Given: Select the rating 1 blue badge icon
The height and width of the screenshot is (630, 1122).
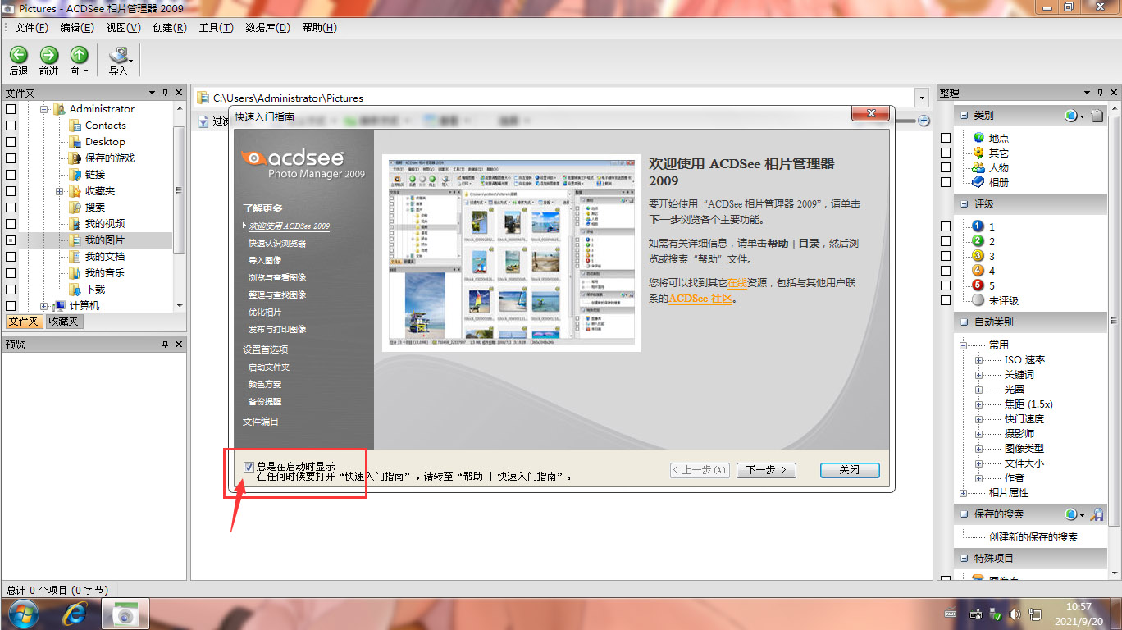Looking at the screenshot, I should (978, 226).
